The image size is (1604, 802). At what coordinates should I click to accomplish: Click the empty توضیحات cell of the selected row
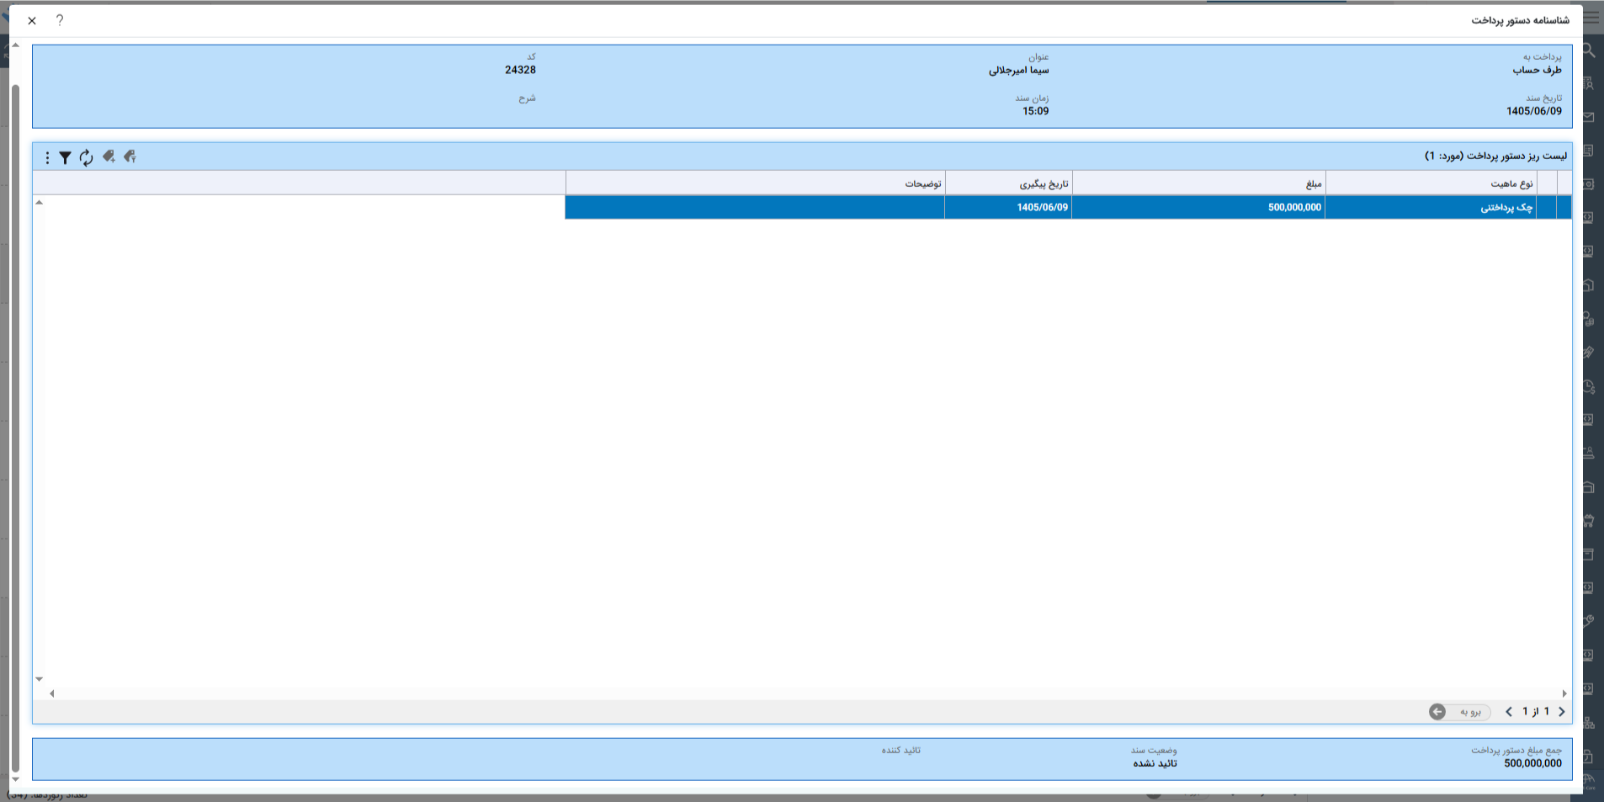pos(755,207)
